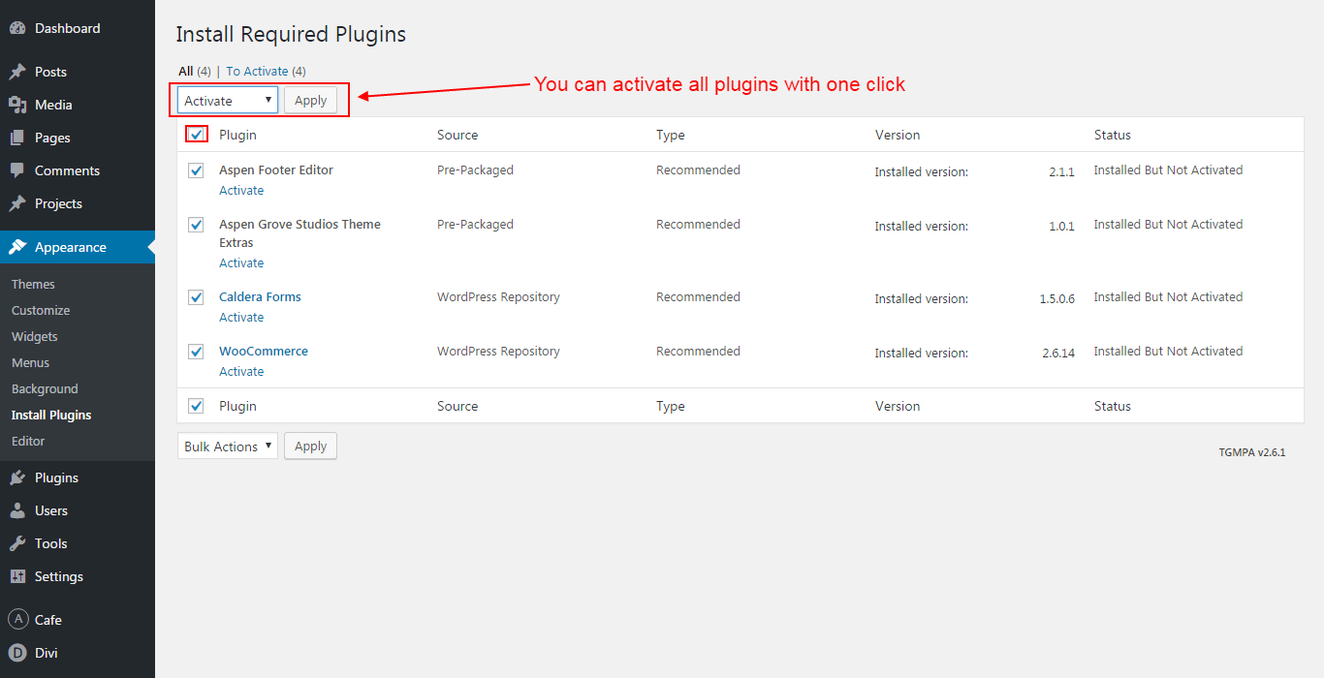Image resolution: width=1324 pixels, height=678 pixels.
Task: Click the Divi circled D icon
Action: 17,653
